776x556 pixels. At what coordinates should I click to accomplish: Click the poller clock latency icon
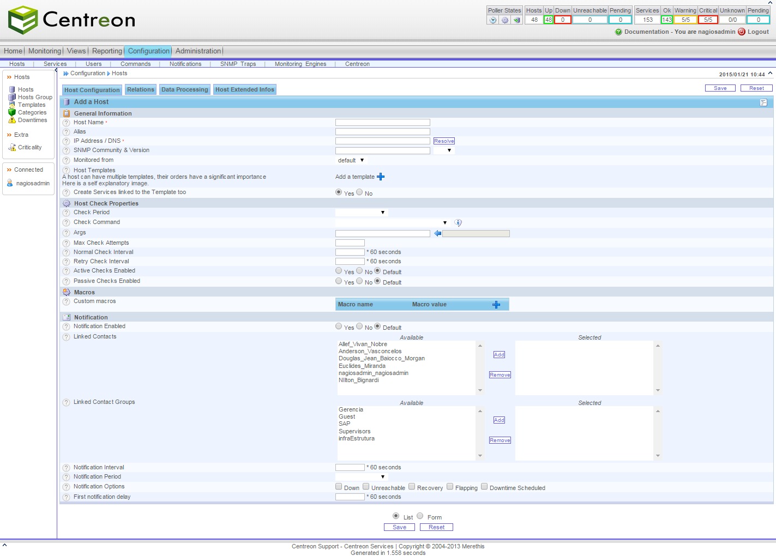pos(493,20)
